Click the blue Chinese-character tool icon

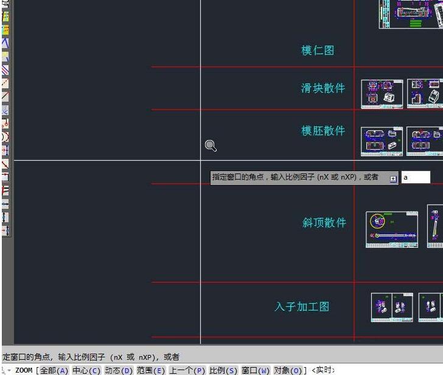pyautogui.click(x=5, y=110)
